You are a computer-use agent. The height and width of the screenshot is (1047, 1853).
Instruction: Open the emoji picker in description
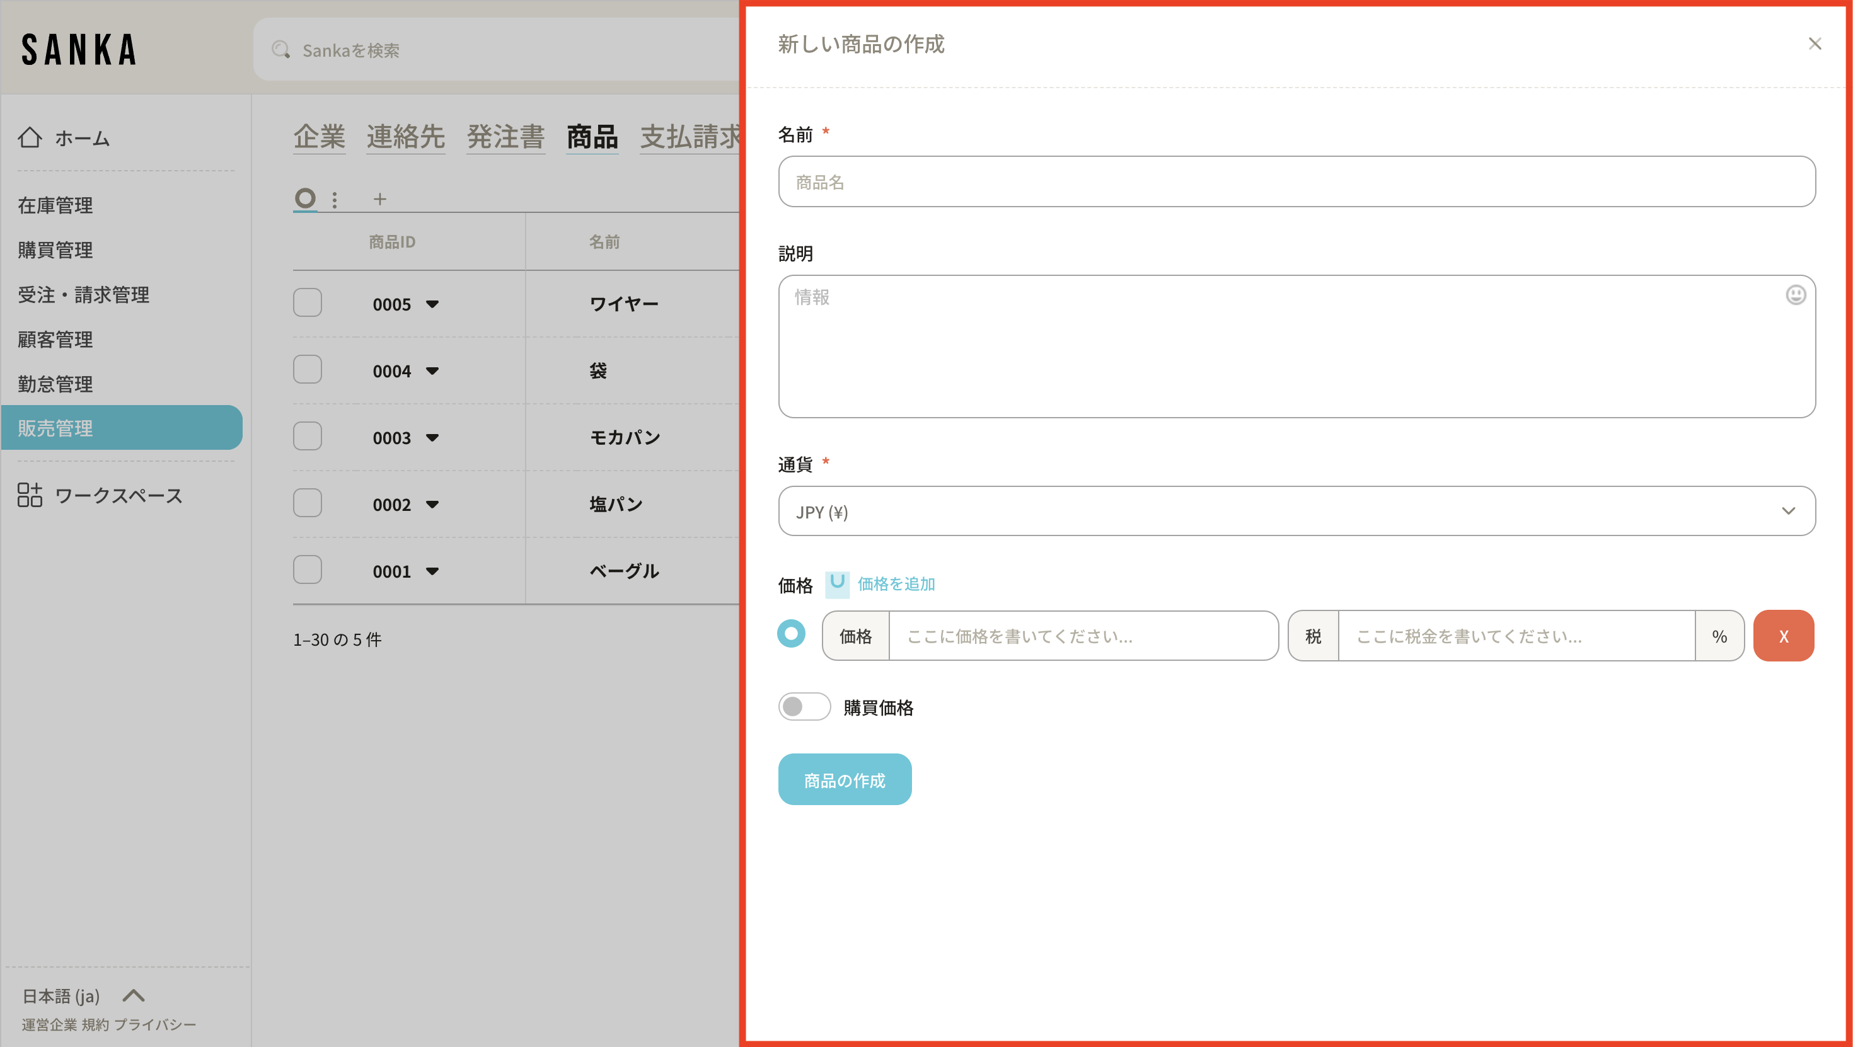point(1796,295)
